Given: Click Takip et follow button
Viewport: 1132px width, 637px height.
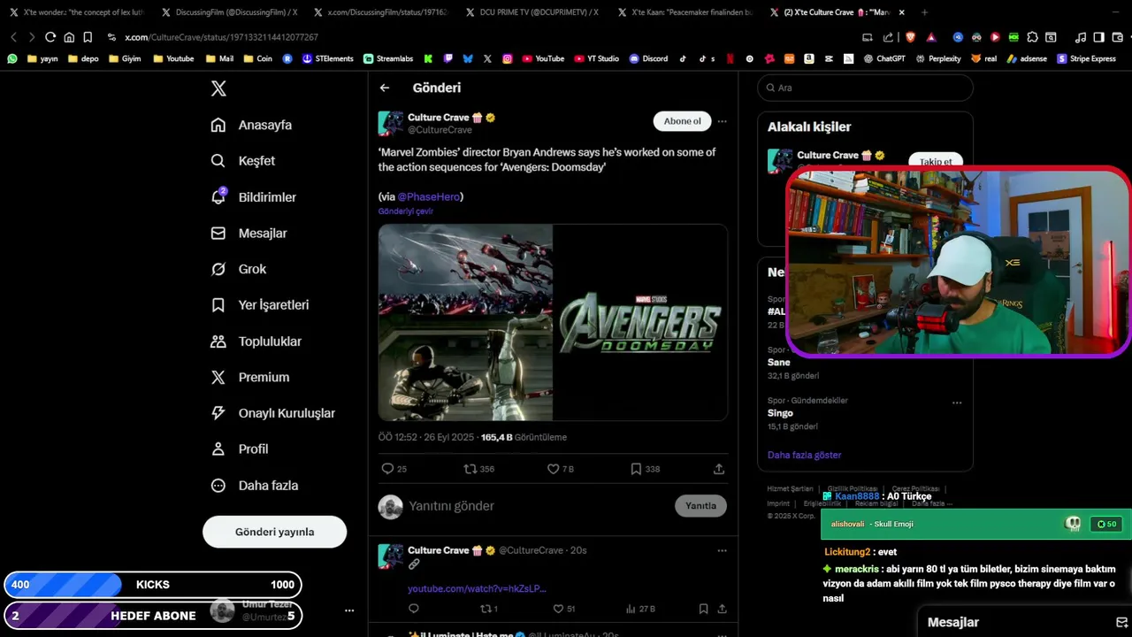Looking at the screenshot, I should 936,161.
